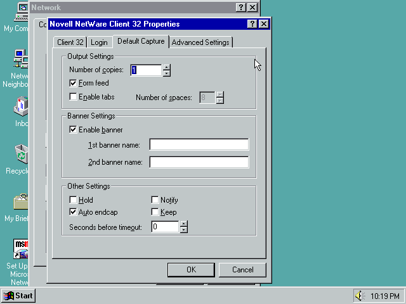
Task: Close the Novell NetWare Client 32 Properties window
Action: point(264,24)
